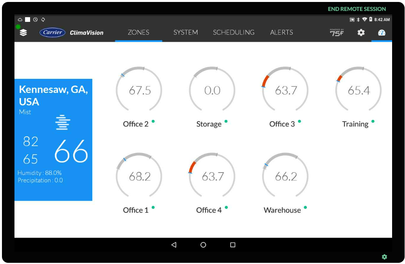Select the dashboard gauge icon

coord(382,32)
